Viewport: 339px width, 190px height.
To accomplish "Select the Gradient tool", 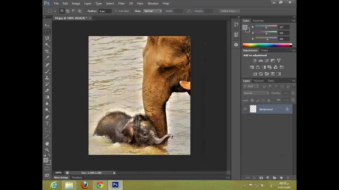I will [47, 97].
